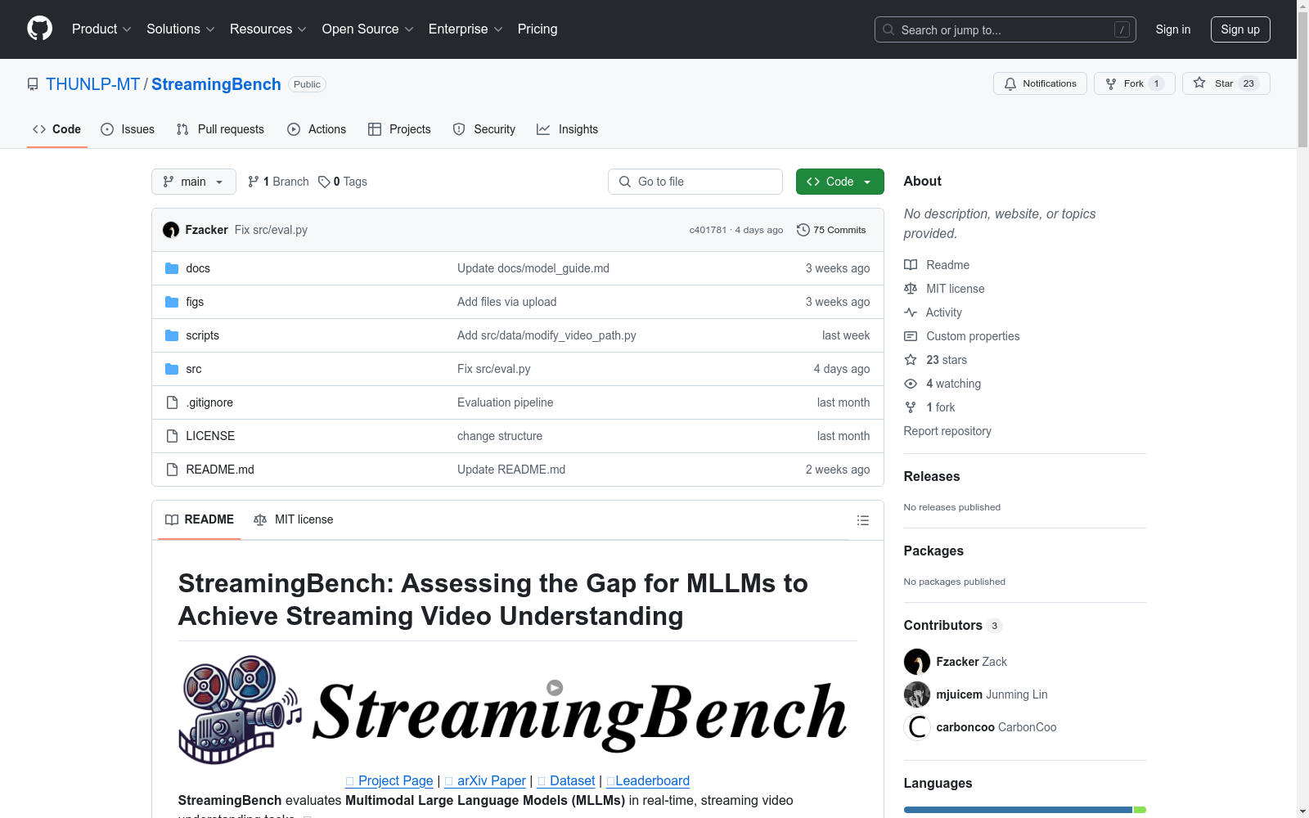Open the StreamingBench repository link
The height and width of the screenshot is (818, 1309).
pyautogui.click(x=216, y=84)
